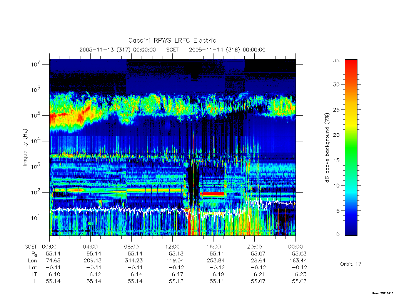Screen dimensions: 394x295
Task: Click the Rs row label below the plot
Action: [x=34, y=254]
